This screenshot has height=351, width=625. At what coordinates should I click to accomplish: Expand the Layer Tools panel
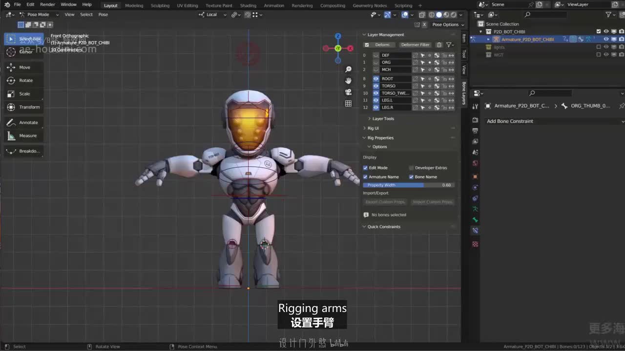click(x=369, y=118)
